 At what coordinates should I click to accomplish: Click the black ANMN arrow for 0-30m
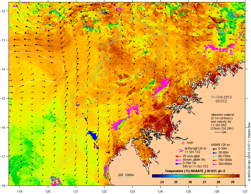pyautogui.click(x=214, y=149)
